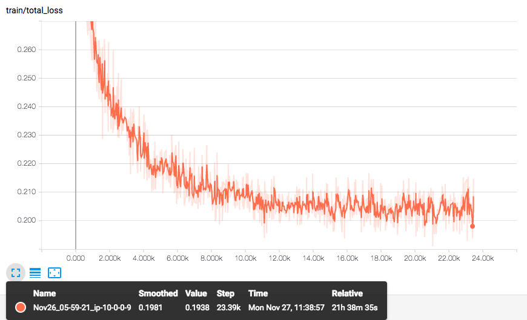Click x-axis label 14.00k
Screen dimensions: 527x320
313,258
